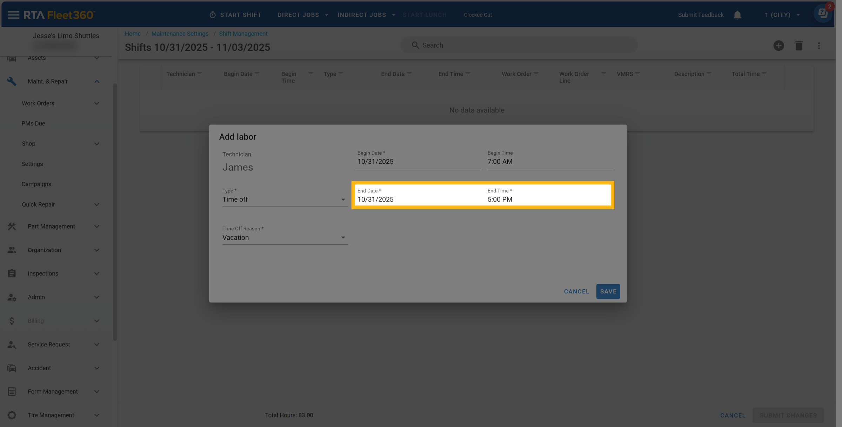Click the Save button in dialog
The width and height of the screenshot is (842, 427).
pyautogui.click(x=608, y=291)
